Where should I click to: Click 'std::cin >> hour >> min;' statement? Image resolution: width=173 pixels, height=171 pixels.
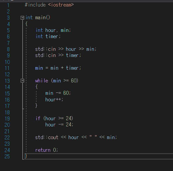[x=66, y=49]
